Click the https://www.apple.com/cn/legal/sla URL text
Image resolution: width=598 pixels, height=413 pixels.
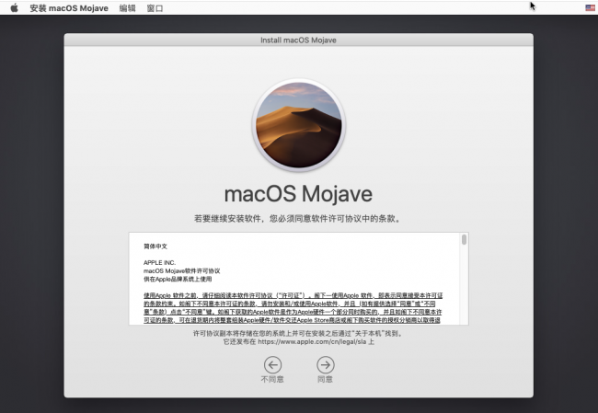(x=312, y=341)
